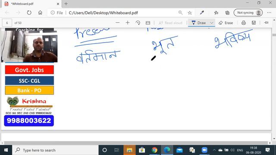The width and height of the screenshot is (276, 155).
Task: Open File Explorer from taskbar
Action: pyautogui.click(x=129, y=150)
